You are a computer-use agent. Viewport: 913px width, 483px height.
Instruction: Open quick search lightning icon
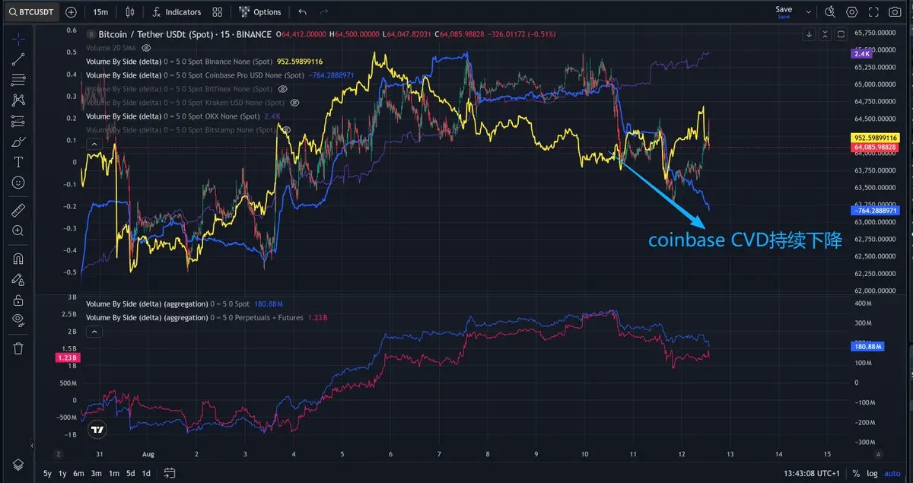830,12
